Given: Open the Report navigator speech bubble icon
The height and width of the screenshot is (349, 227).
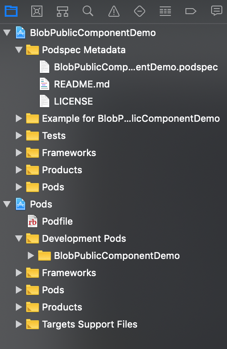Looking at the screenshot, I should coord(217,11).
